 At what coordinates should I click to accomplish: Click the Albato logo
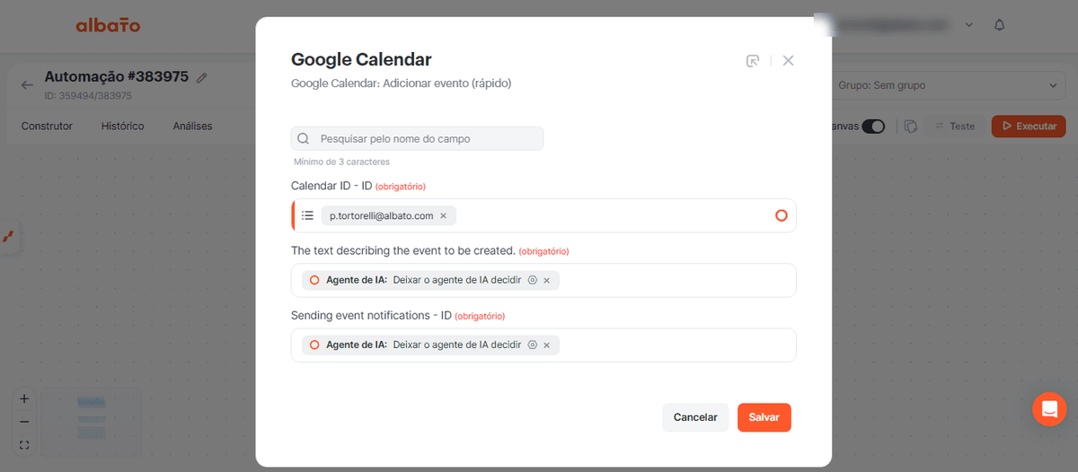pos(108,25)
